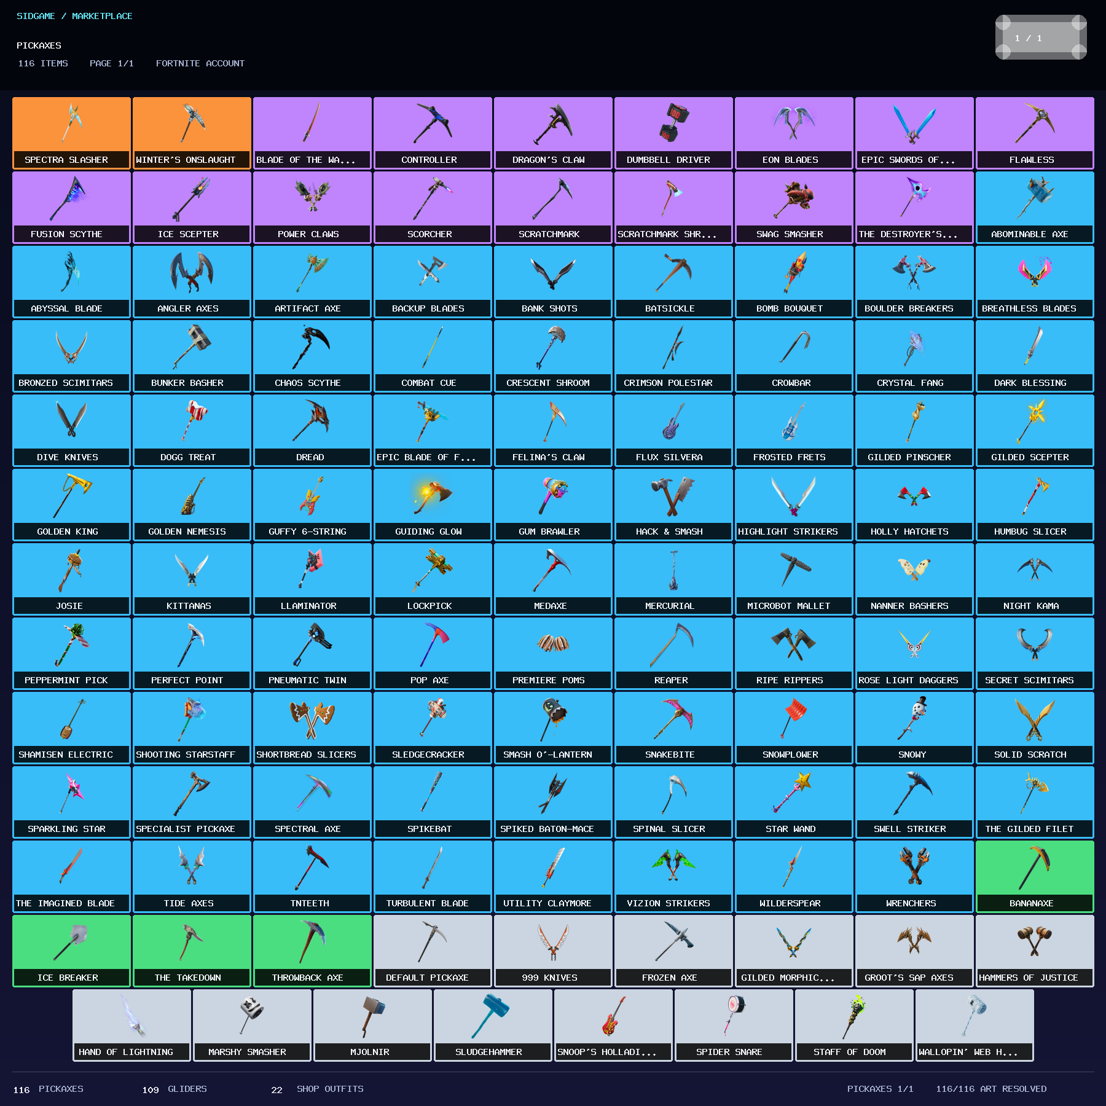Click the Fortnite Account label
The image size is (1106, 1106).
(200, 63)
